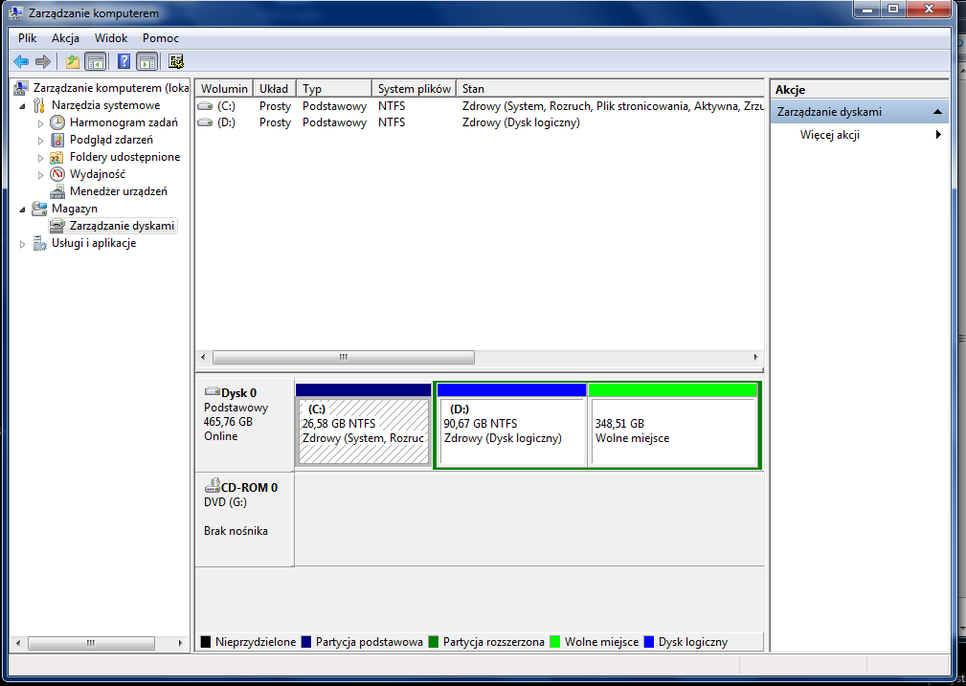Click the CD-ROM 0 label panel
This screenshot has height=686, width=966.
[244, 520]
